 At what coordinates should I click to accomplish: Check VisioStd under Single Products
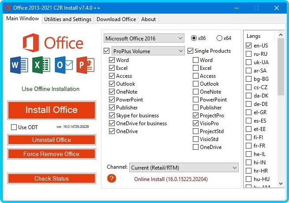(195, 139)
